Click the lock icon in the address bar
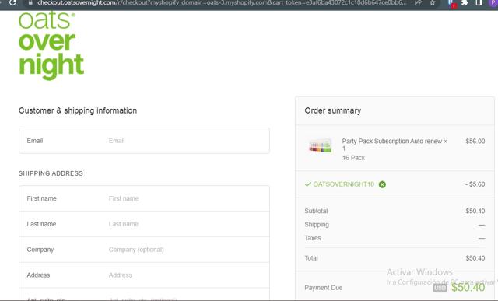Image resolution: width=498 pixels, height=301 pixels. coord(30,3)
